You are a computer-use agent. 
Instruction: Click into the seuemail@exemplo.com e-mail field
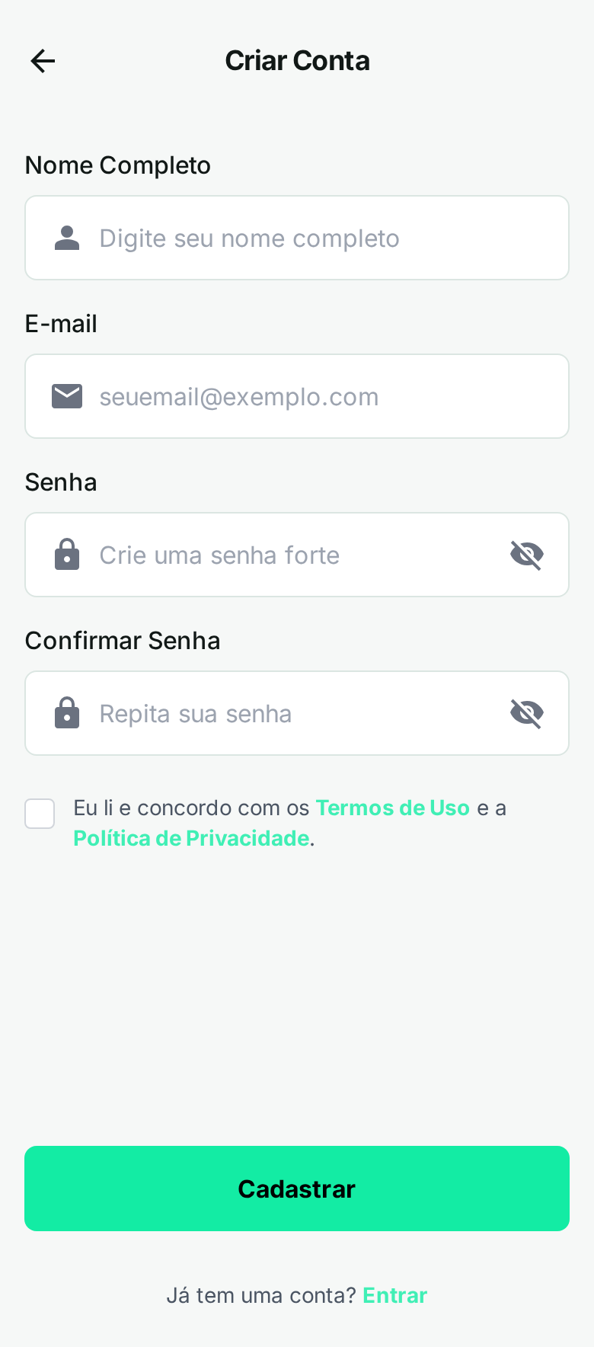(305, 397)
